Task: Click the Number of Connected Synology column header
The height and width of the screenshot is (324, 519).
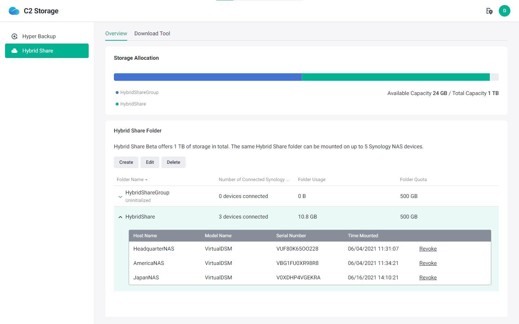Action: 254,180
